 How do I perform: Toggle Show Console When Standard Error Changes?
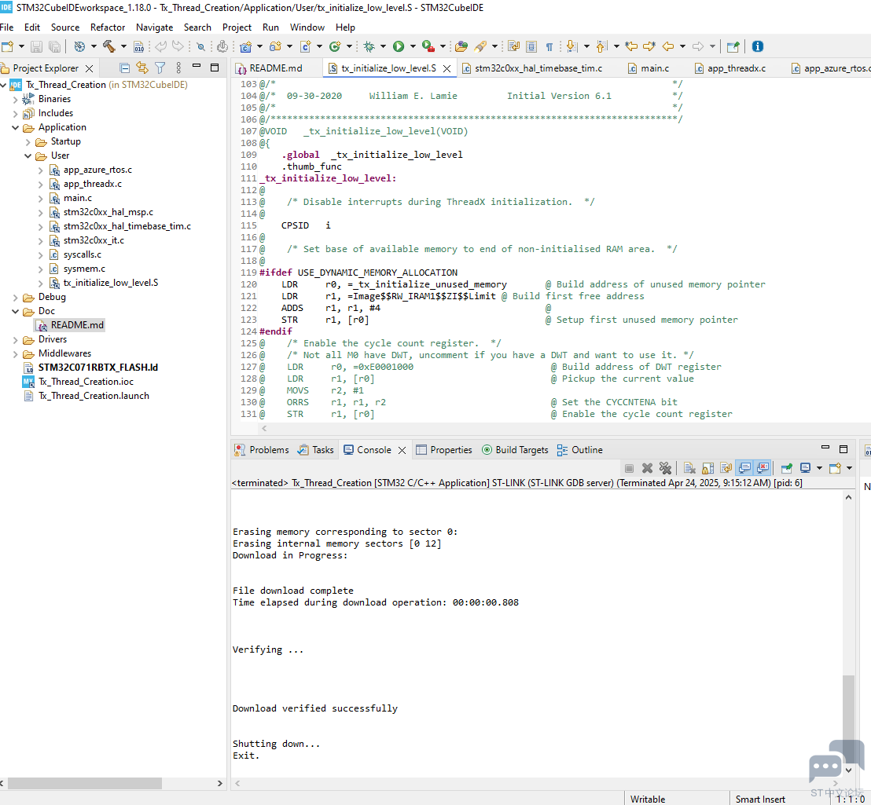[x=763, y=468]
